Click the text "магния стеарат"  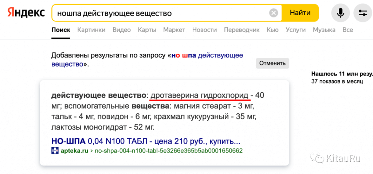pos(203,106)
